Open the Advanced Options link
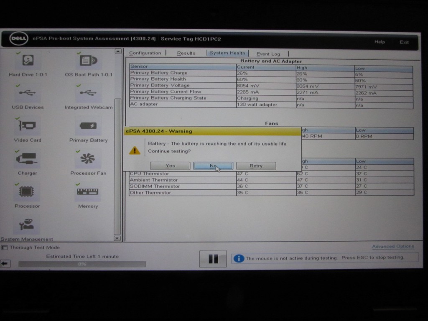This screenshot has width=428, height=321. [x=393, y=247]
